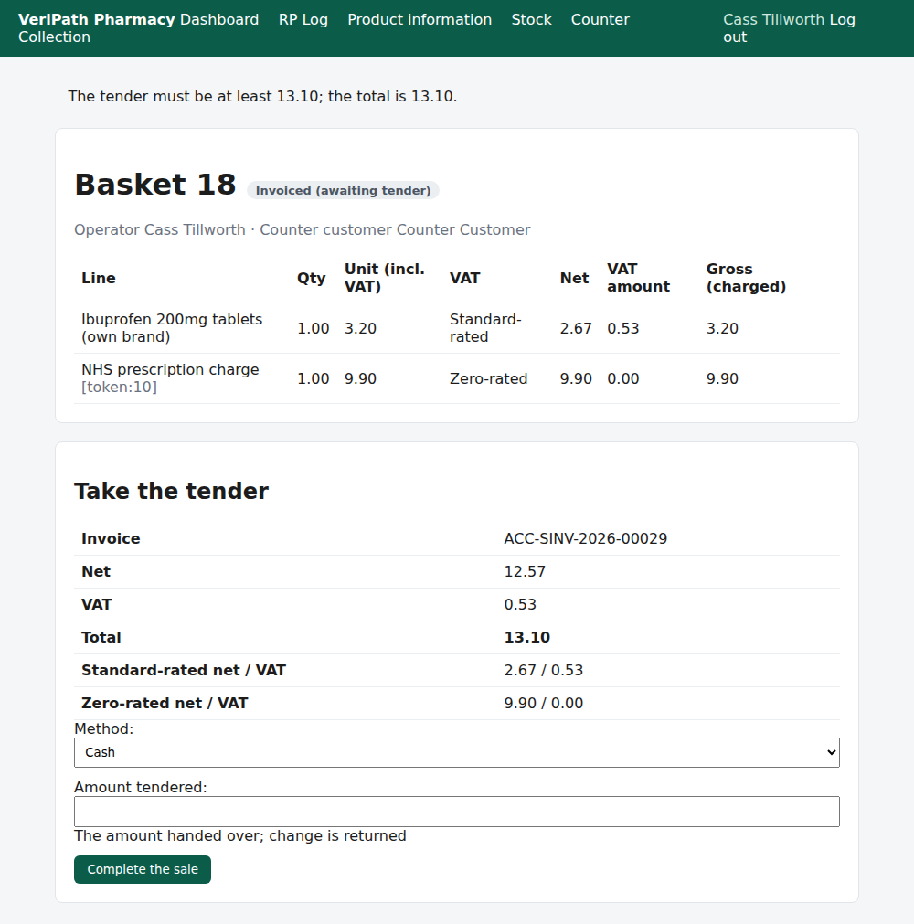
Task: Click the Line column header
Action: [x=99, y=278]
